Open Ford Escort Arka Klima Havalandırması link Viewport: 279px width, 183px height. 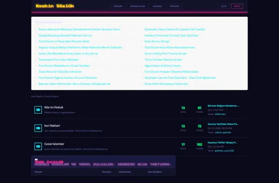[170, 47]
